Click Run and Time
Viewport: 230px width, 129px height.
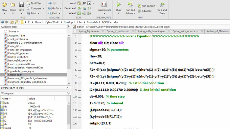pyautogui.click(x=162, y=8)
